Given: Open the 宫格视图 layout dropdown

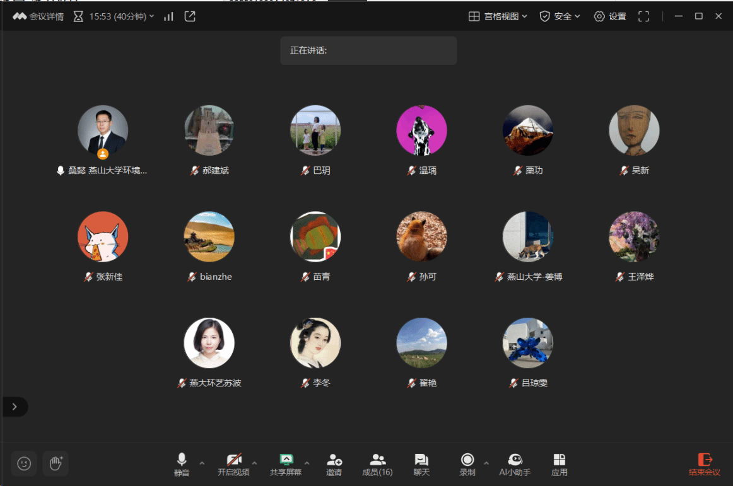Looking at the screenshot, I should click(498, 16).
